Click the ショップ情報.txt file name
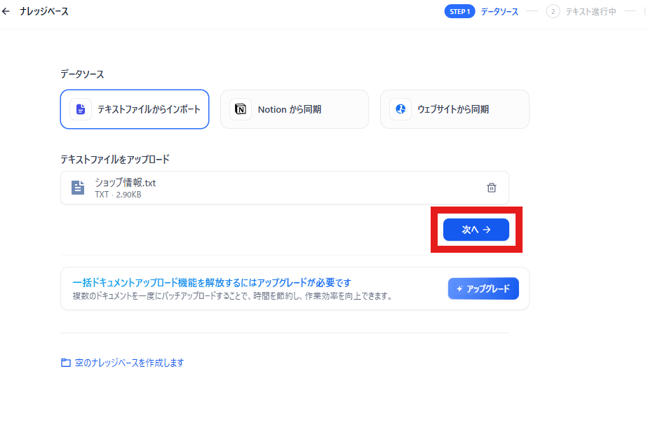The width and height of the screenshot is (646, 432). click(x=126, y=183)
